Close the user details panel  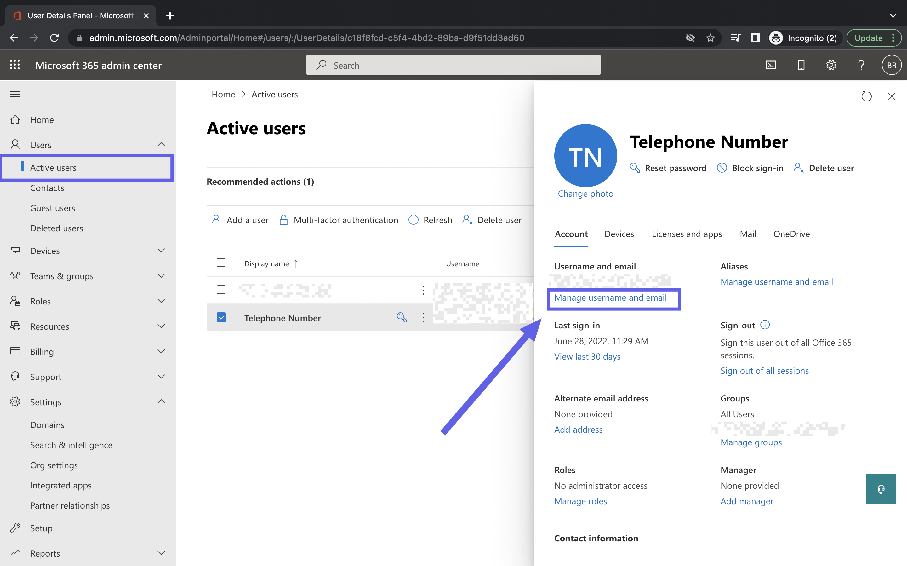[x=892, y=96]
